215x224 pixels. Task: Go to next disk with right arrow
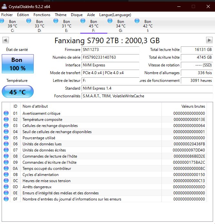tap(209, 40)
